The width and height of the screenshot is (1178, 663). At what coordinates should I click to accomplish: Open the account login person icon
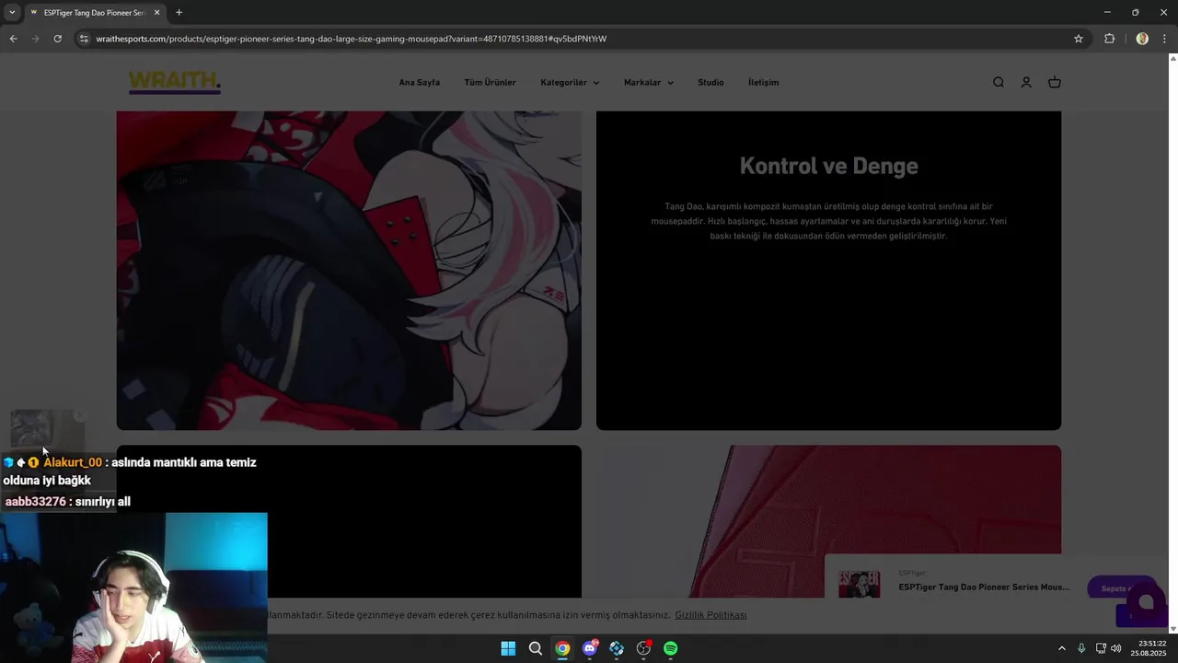pos(1026,82)
